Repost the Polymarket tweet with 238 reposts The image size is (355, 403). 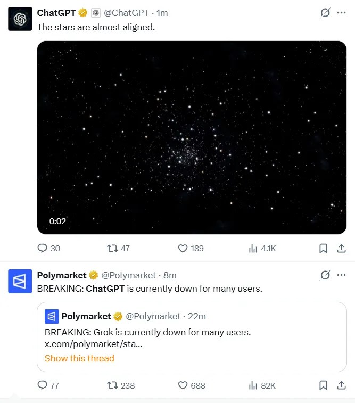[121, 385]
